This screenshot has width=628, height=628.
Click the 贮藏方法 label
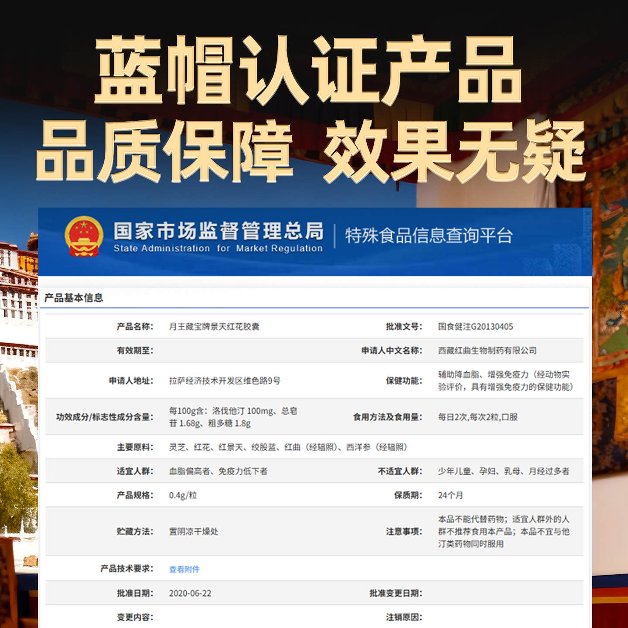[x=135, y=531]
